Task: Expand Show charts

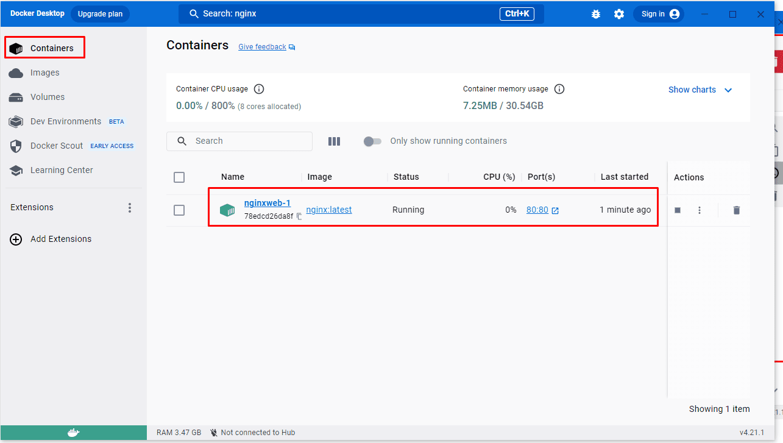Action: point(700,90)
